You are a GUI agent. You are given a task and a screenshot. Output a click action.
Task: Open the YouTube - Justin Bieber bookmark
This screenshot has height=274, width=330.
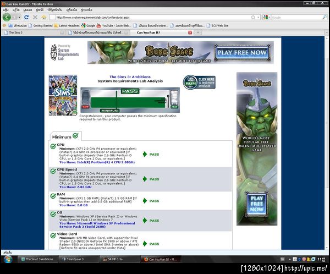[x=113, y=25]
